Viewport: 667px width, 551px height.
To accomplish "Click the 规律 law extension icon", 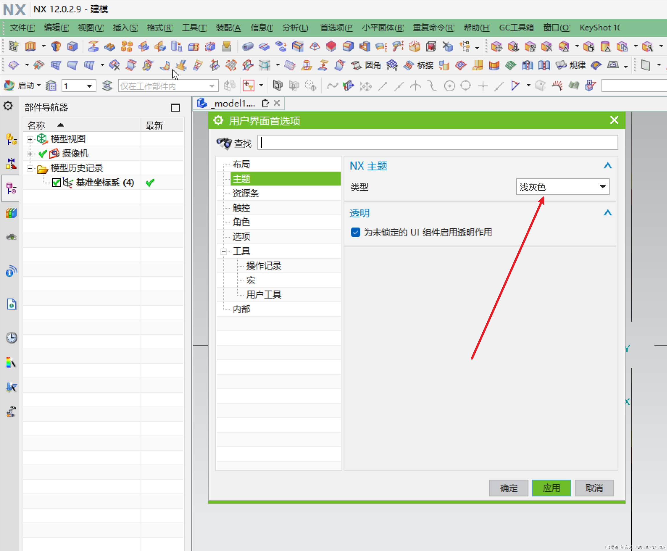I will click(x=561, y=66).
